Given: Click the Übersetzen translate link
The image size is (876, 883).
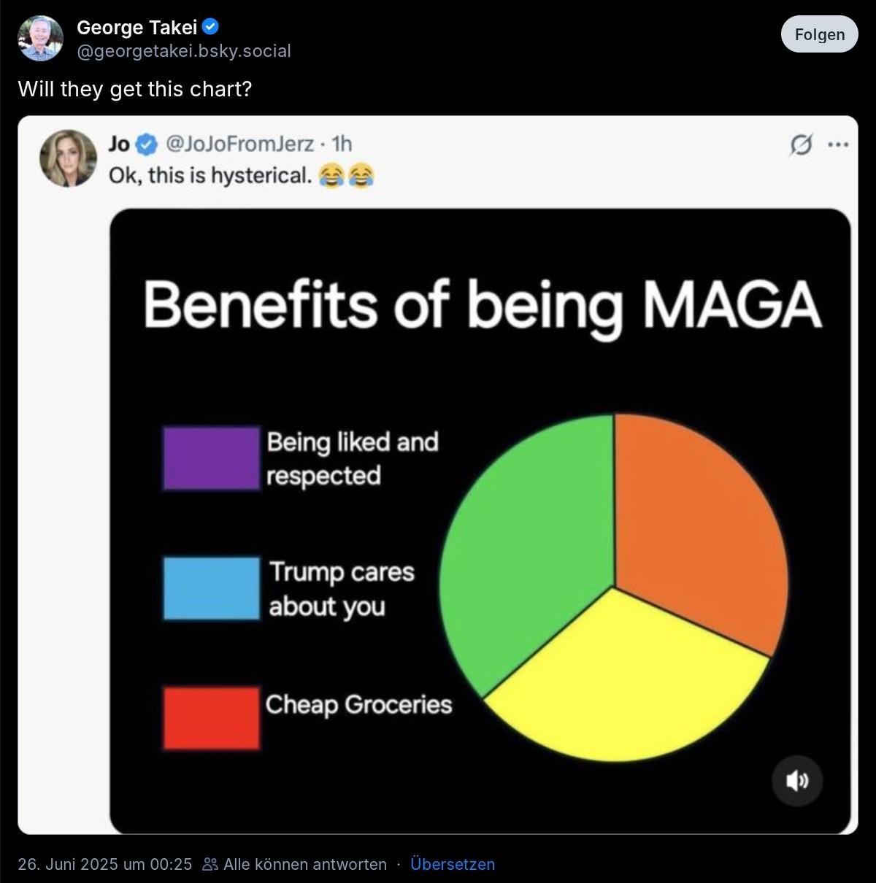Looking at the screenshot, I should pyautogui.click(x=453, y=865).
